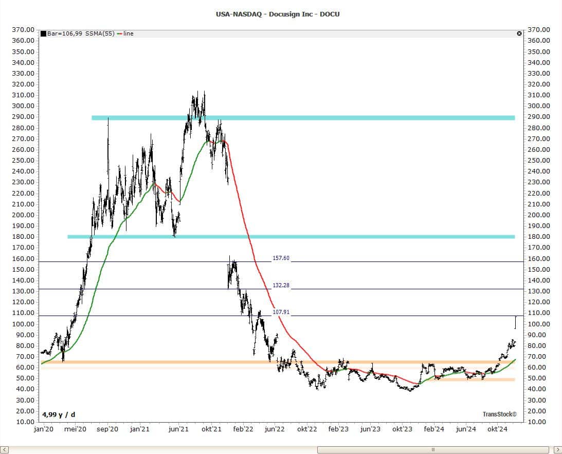Close the chart legend bar
562x454 pixels.
tap(519, 33)
